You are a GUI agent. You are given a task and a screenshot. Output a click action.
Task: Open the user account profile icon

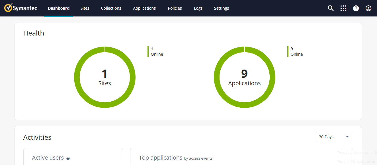(368, 8)
